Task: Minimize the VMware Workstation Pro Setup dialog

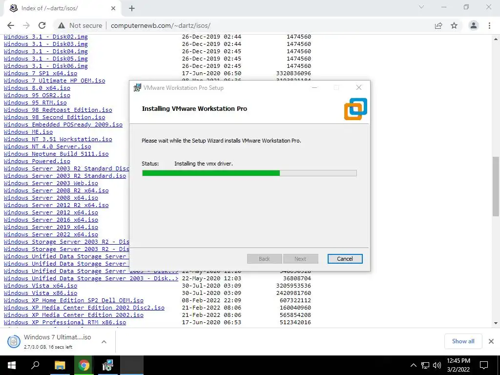Action: (x=314, y=87)
